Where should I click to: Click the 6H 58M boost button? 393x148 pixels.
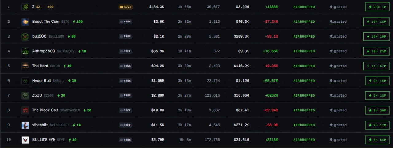point(377,140)
